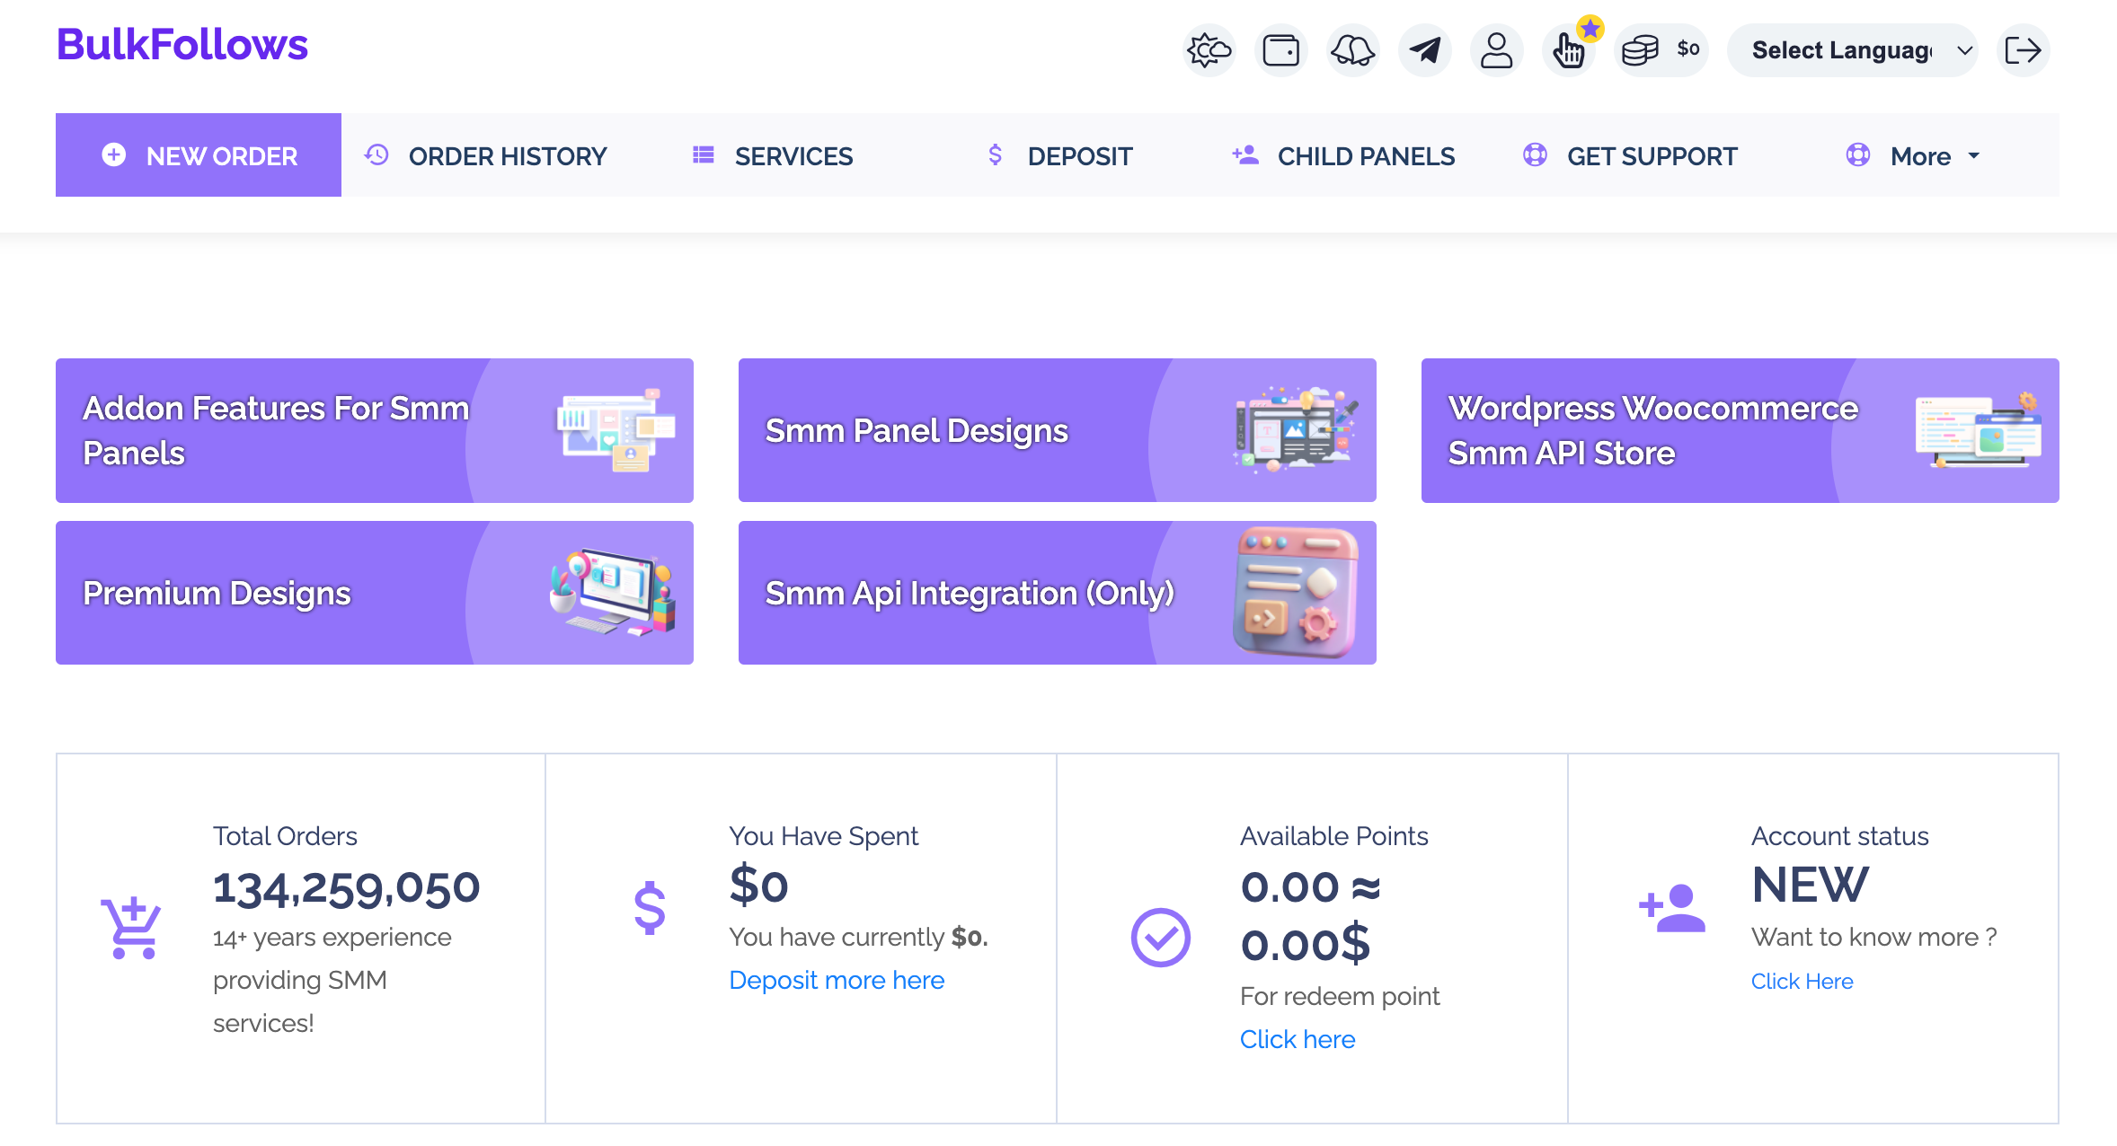The height and width of the screenshot is (1146, 2117).
Task: Open the wallet icon in header
Action: [1280, 50]
